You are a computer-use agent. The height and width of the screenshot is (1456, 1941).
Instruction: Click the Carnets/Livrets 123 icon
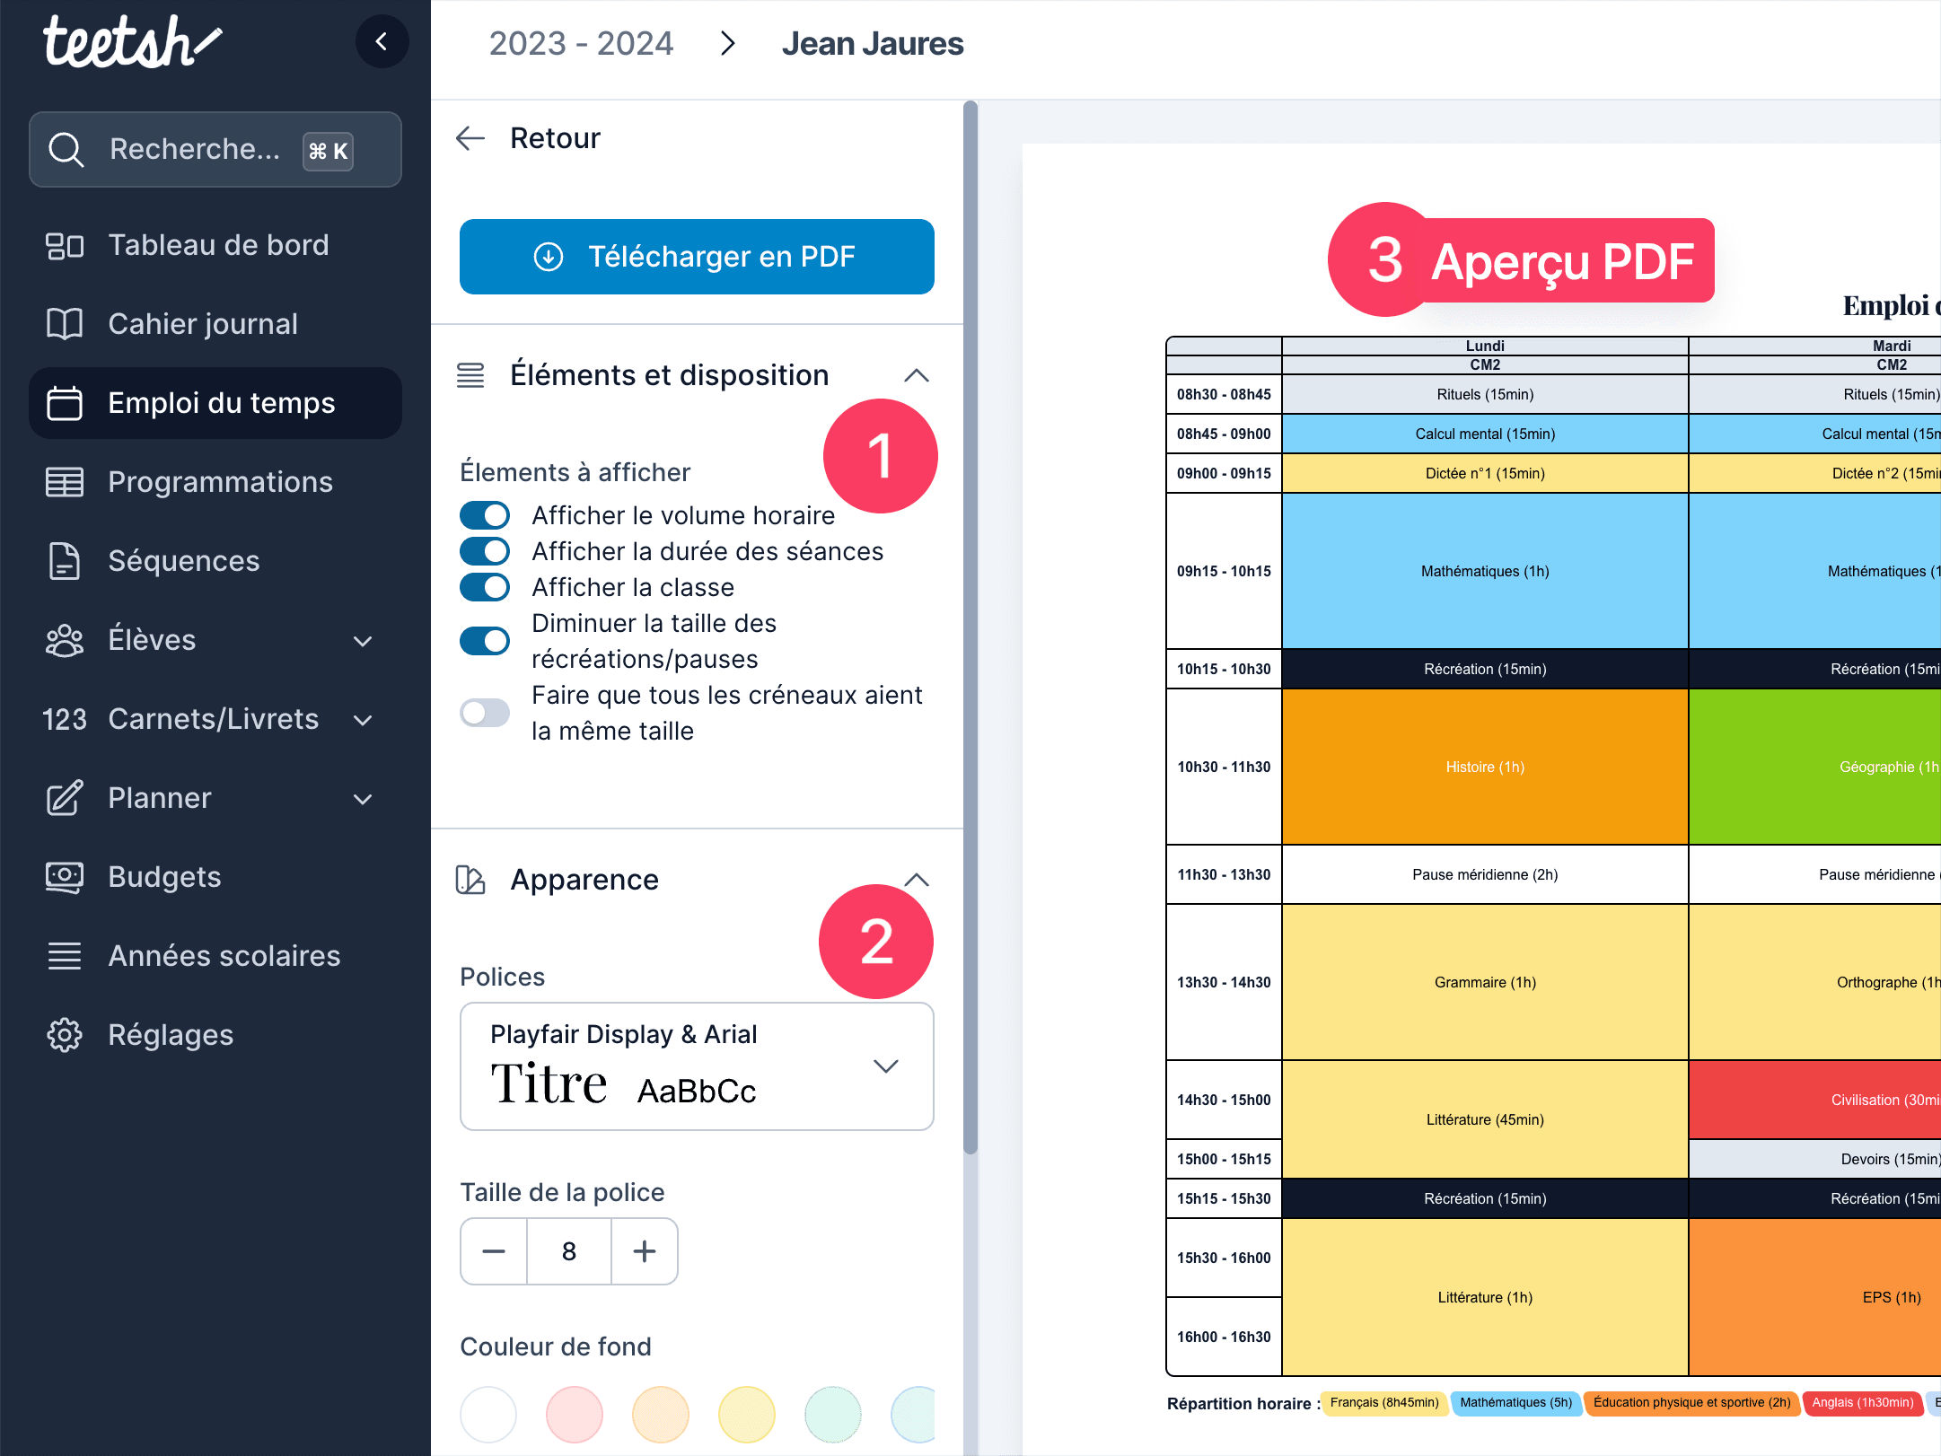click(x=65, y=719)
